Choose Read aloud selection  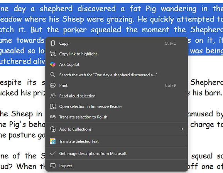coord(117,96)
